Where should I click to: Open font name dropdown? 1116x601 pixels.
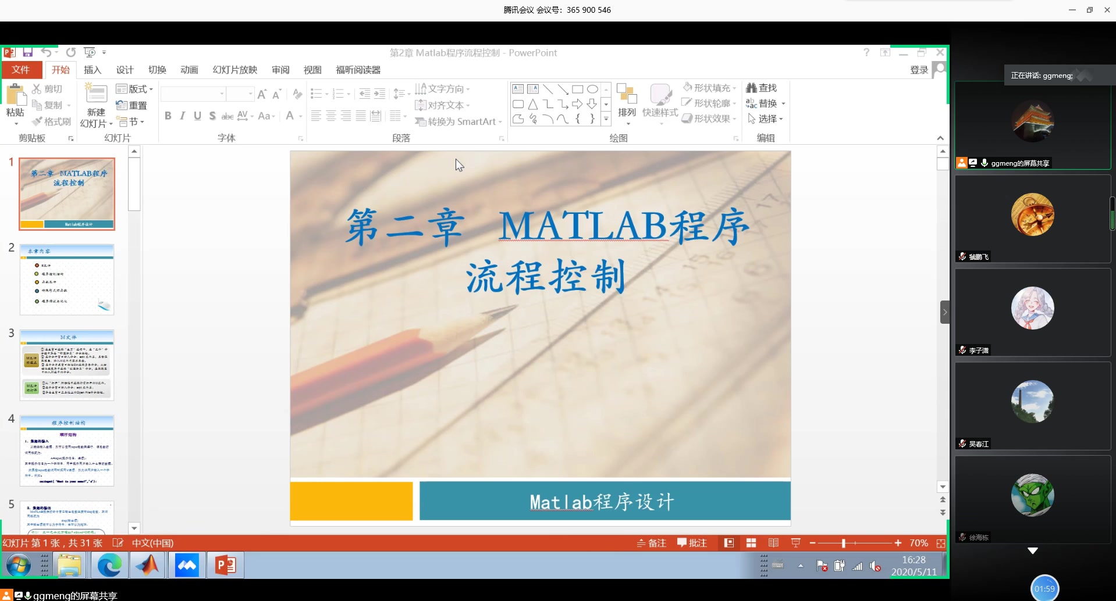pos(222,94)
